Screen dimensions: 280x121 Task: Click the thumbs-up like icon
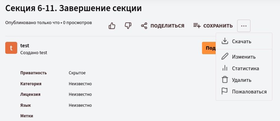click(112, 26)
